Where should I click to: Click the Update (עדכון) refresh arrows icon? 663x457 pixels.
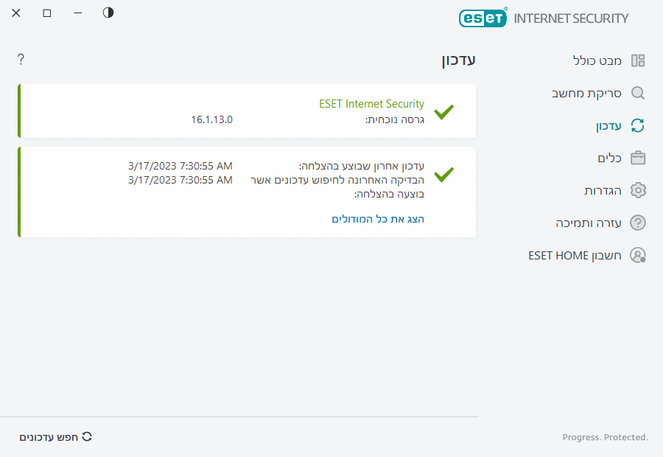click(x=638, y=126)
